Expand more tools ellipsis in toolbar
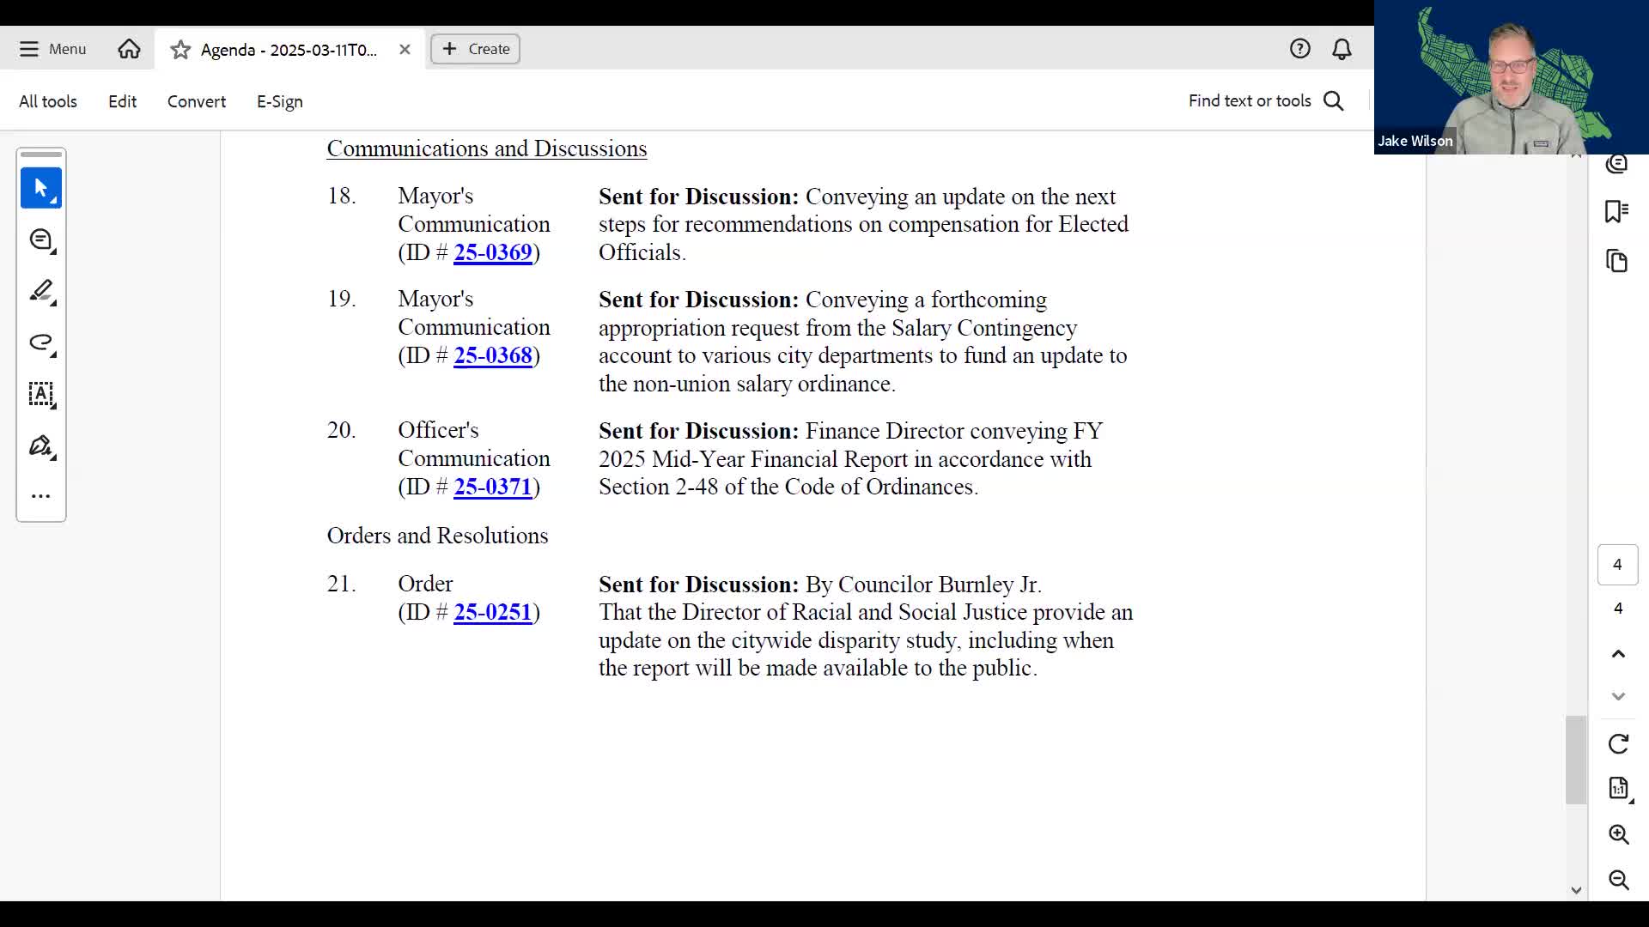The width and height of the screenshot is (1649, 927). [40, 496]
